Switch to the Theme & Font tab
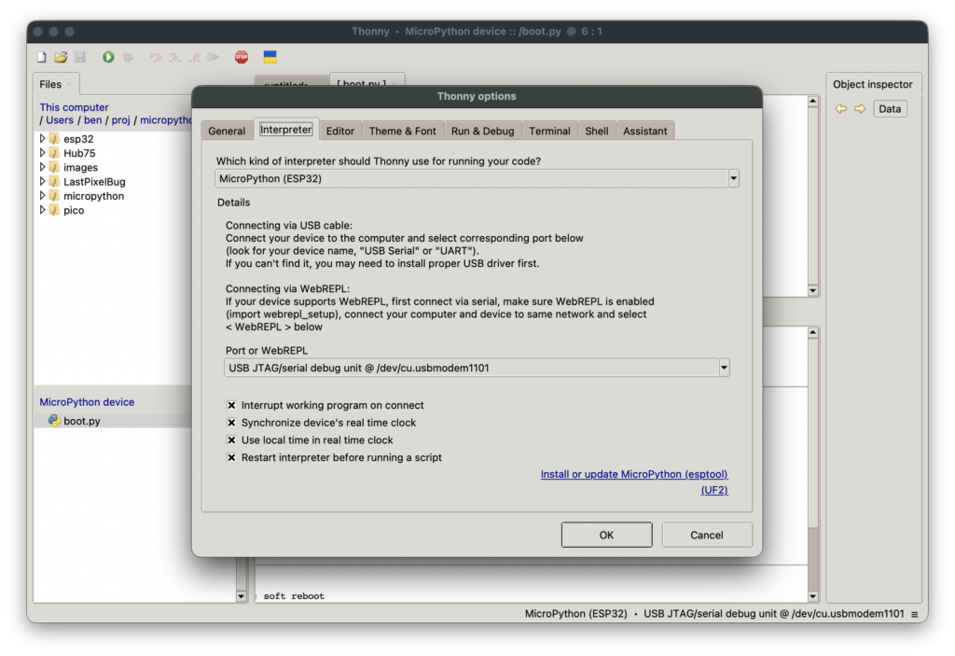Viewport: 955px width, 656px height. tap(402, 131)
